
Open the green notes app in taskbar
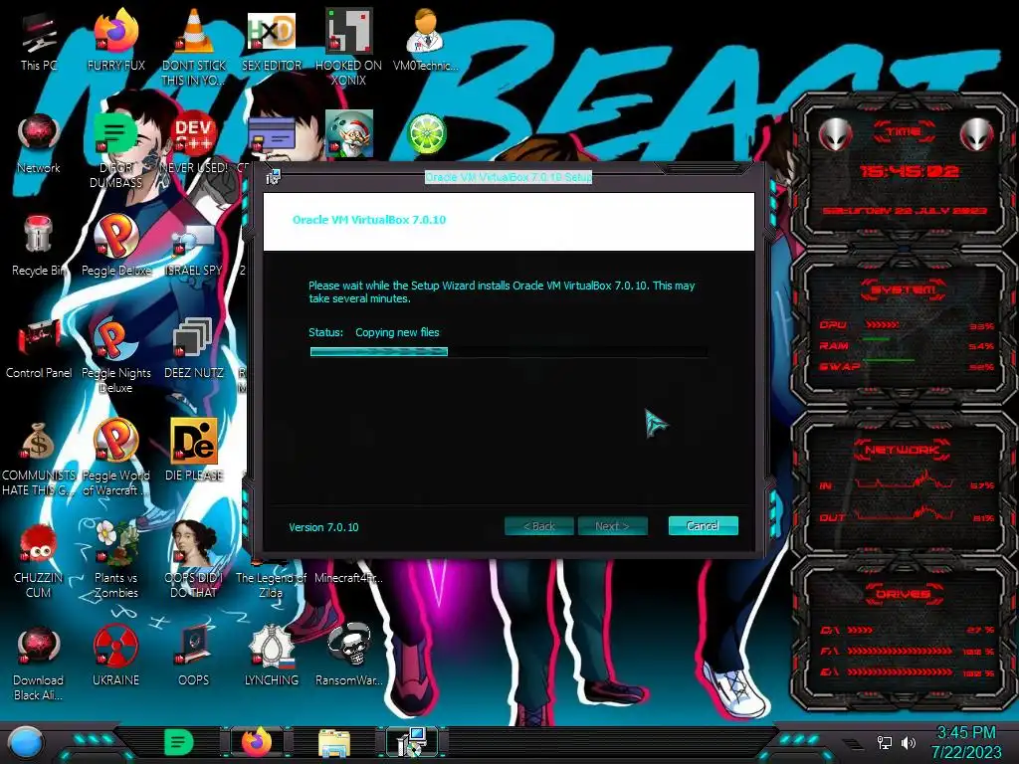tap(179, 742)
